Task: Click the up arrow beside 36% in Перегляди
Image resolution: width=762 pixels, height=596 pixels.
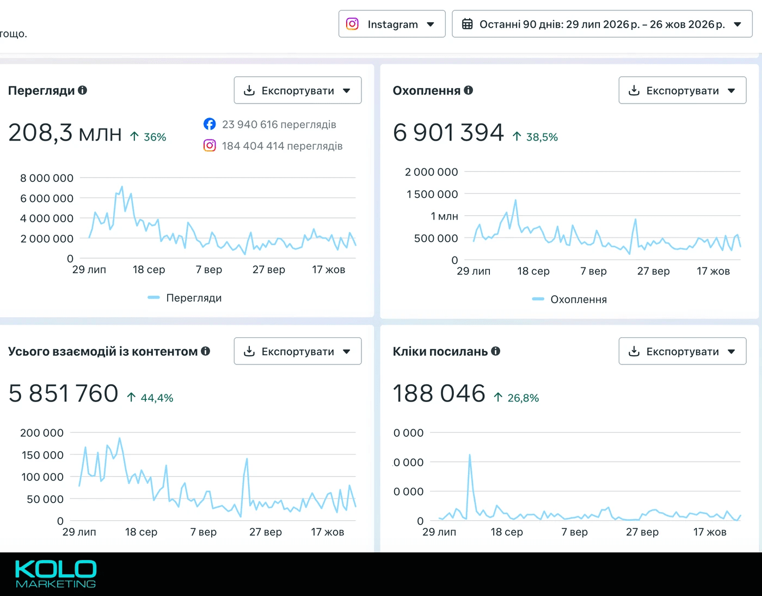Action: (x=134, y=137)
